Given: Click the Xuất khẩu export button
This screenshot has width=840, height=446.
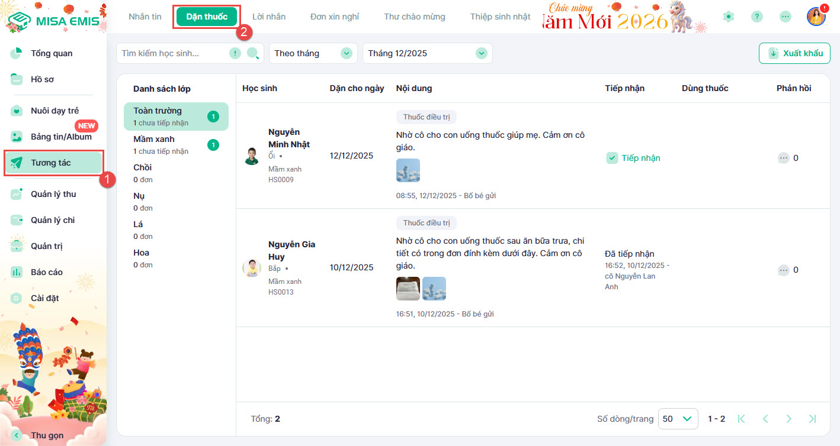Looking at the screenshot, I should click(x=794, y=53).
